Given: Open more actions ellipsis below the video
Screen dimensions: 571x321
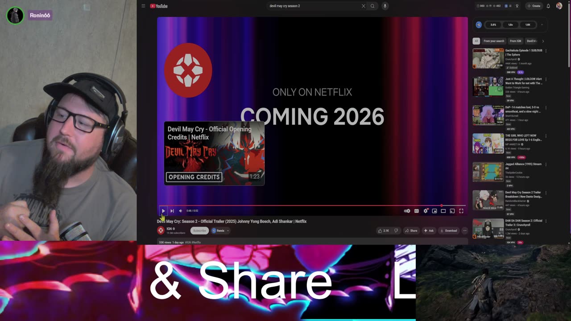Looking at the screenshot, I should (x=464, y=230).
